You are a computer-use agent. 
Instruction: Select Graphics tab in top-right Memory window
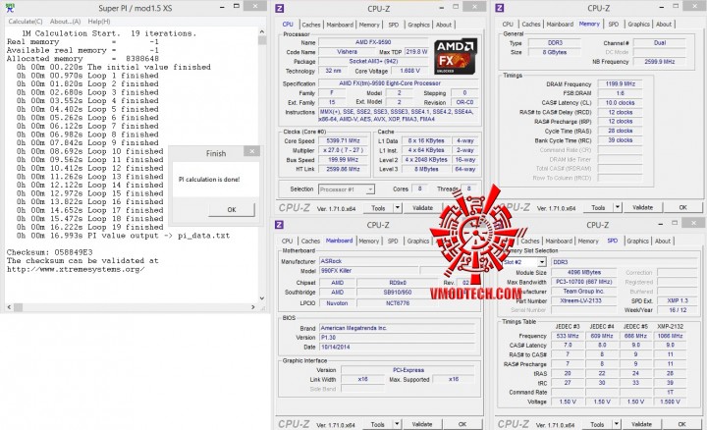tap(638, 25)
